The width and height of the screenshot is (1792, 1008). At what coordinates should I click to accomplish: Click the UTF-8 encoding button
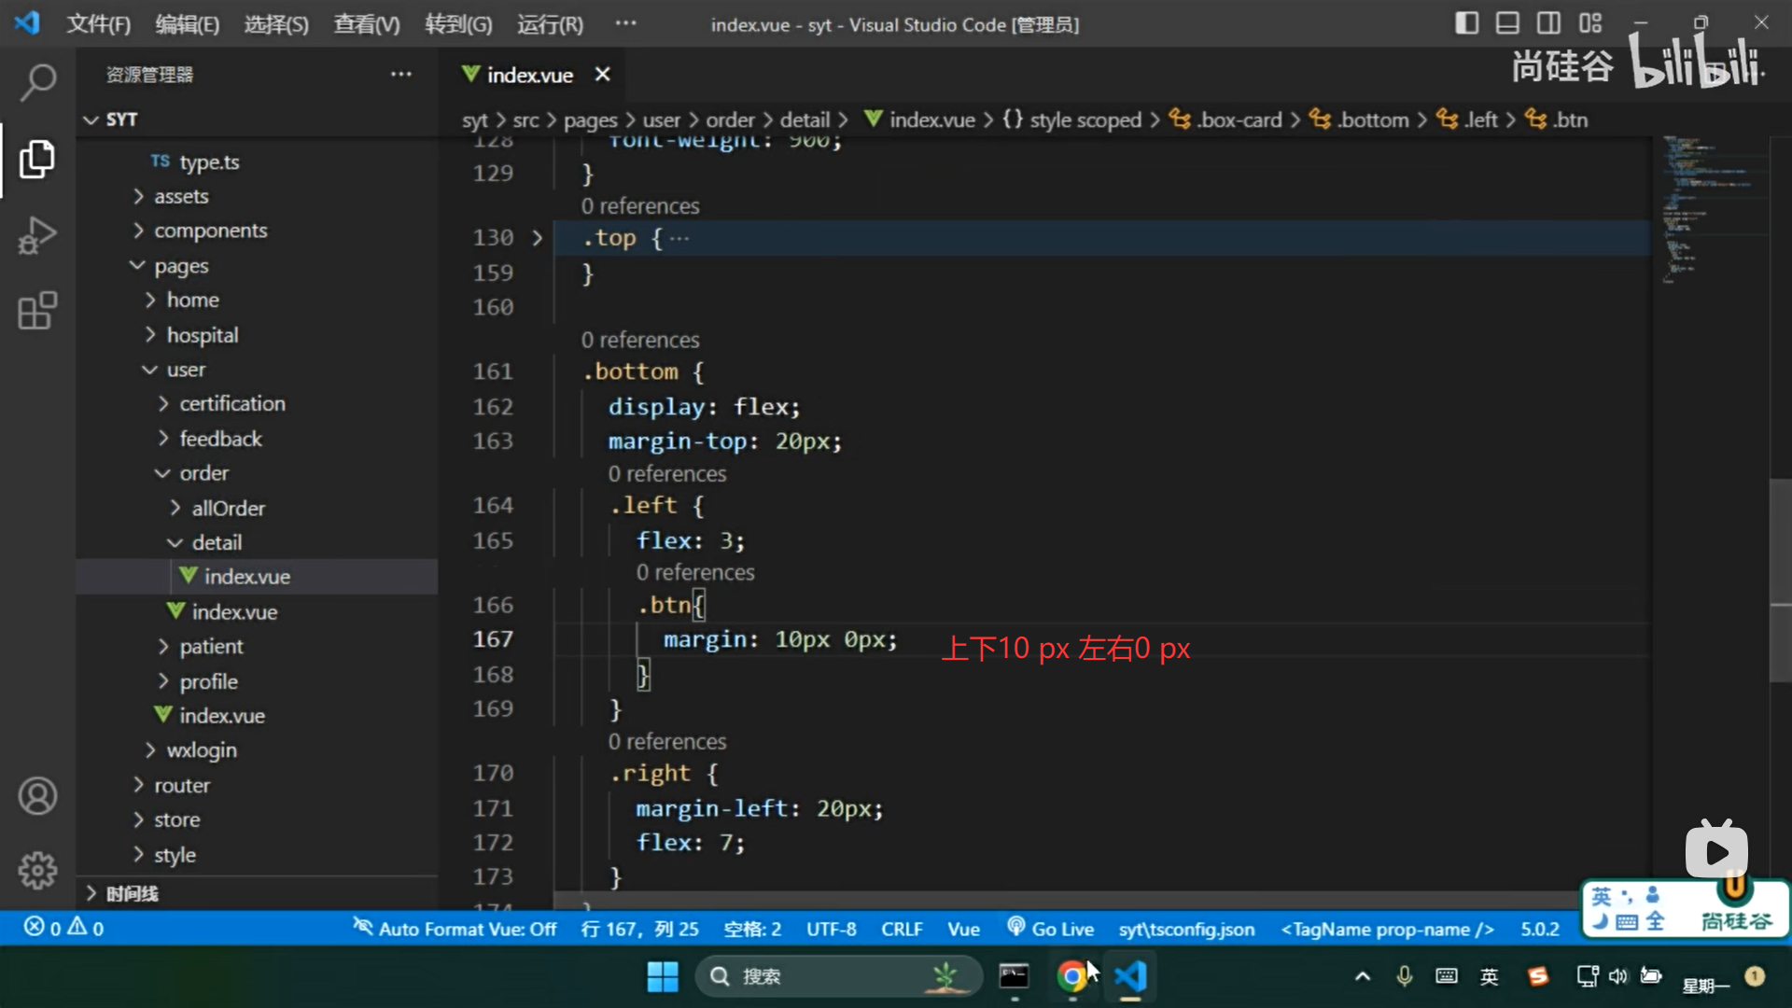[x=831, y=929]
